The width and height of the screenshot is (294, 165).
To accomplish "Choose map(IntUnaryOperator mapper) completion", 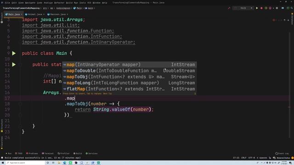I will [x=130, y=65].
